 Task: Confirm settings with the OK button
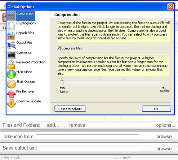click(156, 109)
